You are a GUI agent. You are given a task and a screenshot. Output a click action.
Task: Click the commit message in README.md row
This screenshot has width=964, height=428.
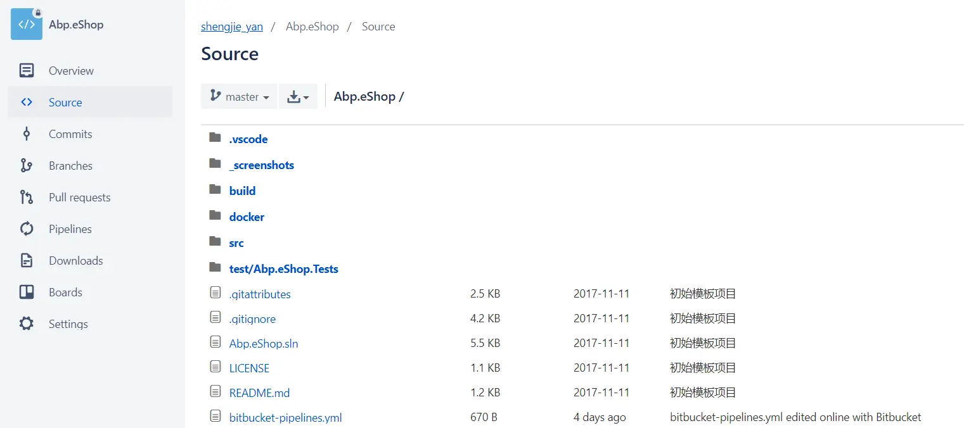703,393
